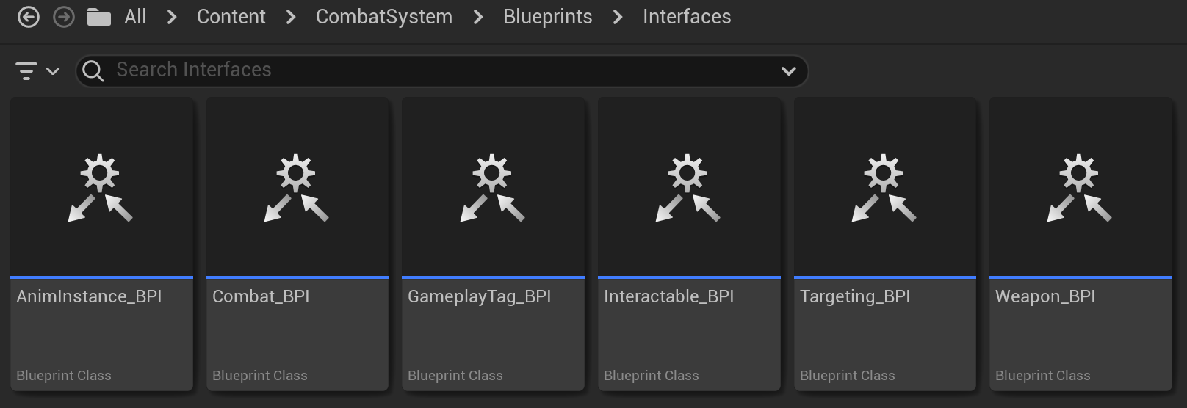
Task: Click the Interfaces breadcrumb
Action: point(687,17)
